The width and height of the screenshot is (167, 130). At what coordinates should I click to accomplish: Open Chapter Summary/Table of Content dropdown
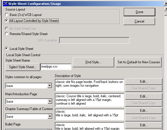[50, 116]
